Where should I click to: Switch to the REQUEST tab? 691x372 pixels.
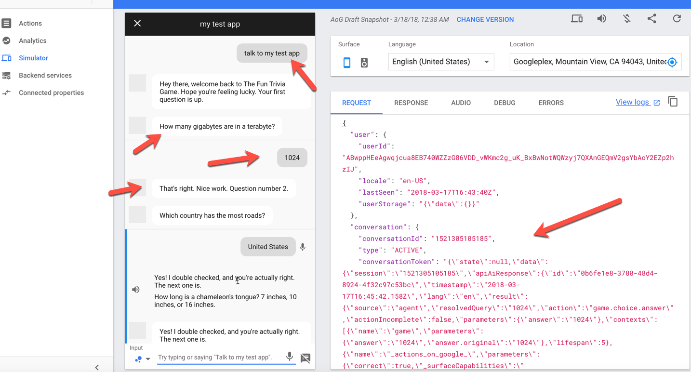(357, 103)
